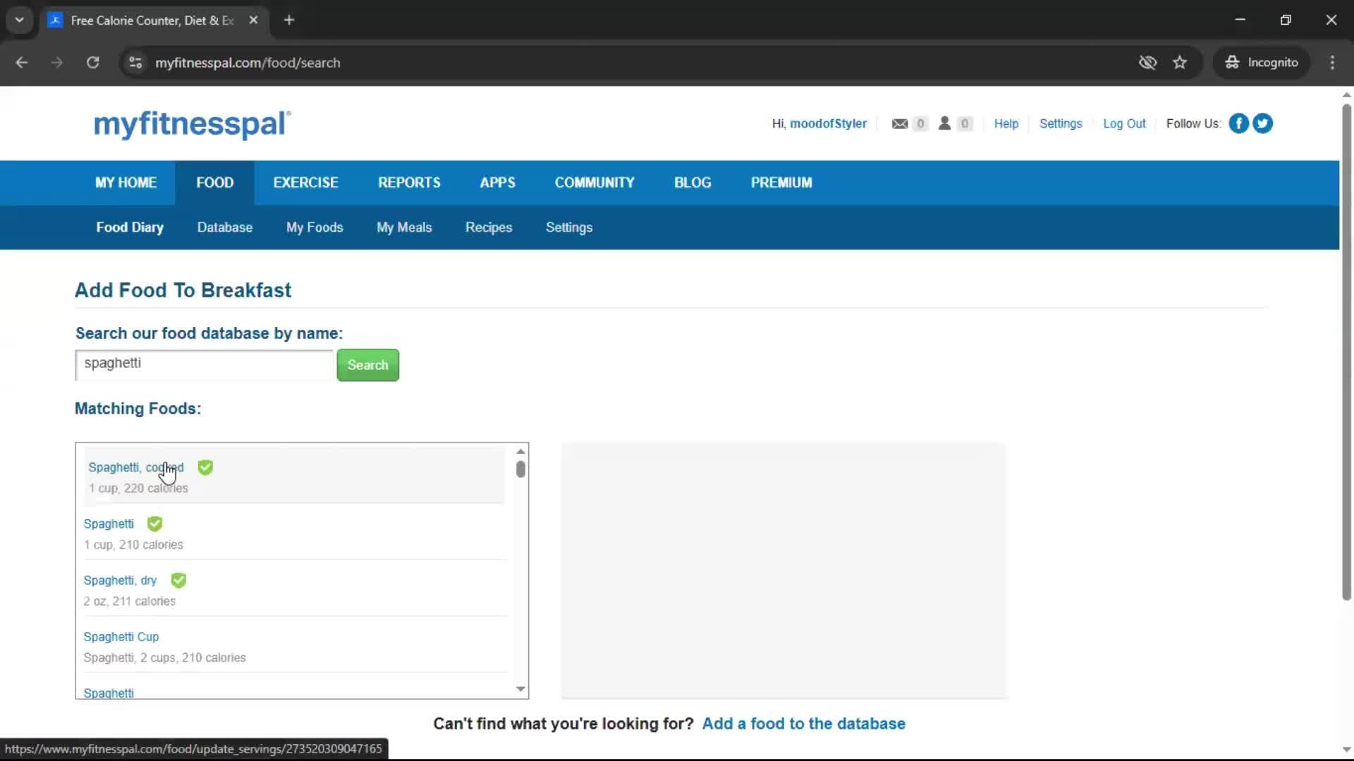
Task: Open the Facebook follow icon
Action: tap(1238, 123)
